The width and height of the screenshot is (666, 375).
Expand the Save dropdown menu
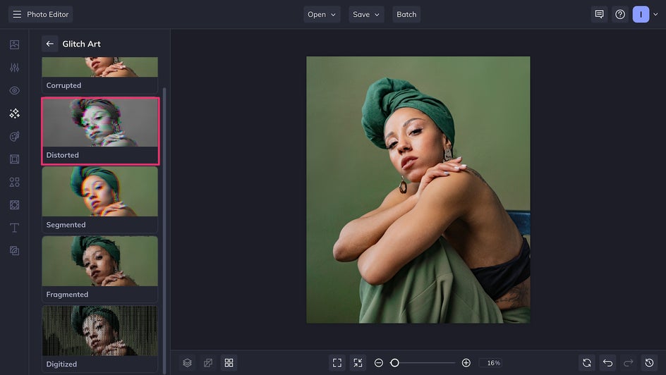pos(366,14)
